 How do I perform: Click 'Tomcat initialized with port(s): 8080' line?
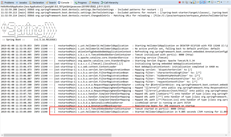[97, 55]
